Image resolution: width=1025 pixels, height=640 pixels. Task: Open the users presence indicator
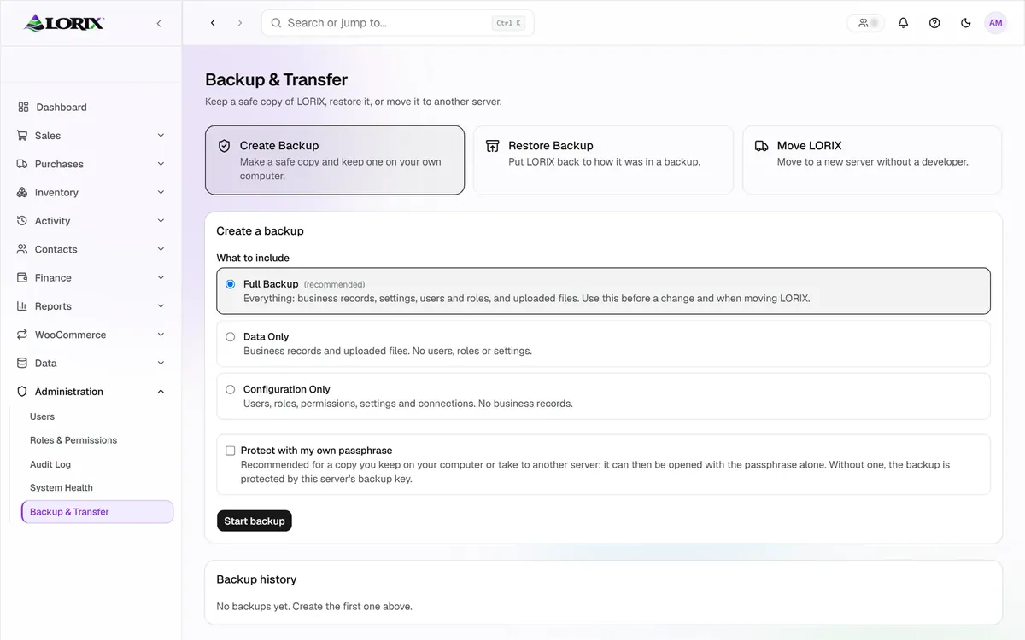point(866,23)
